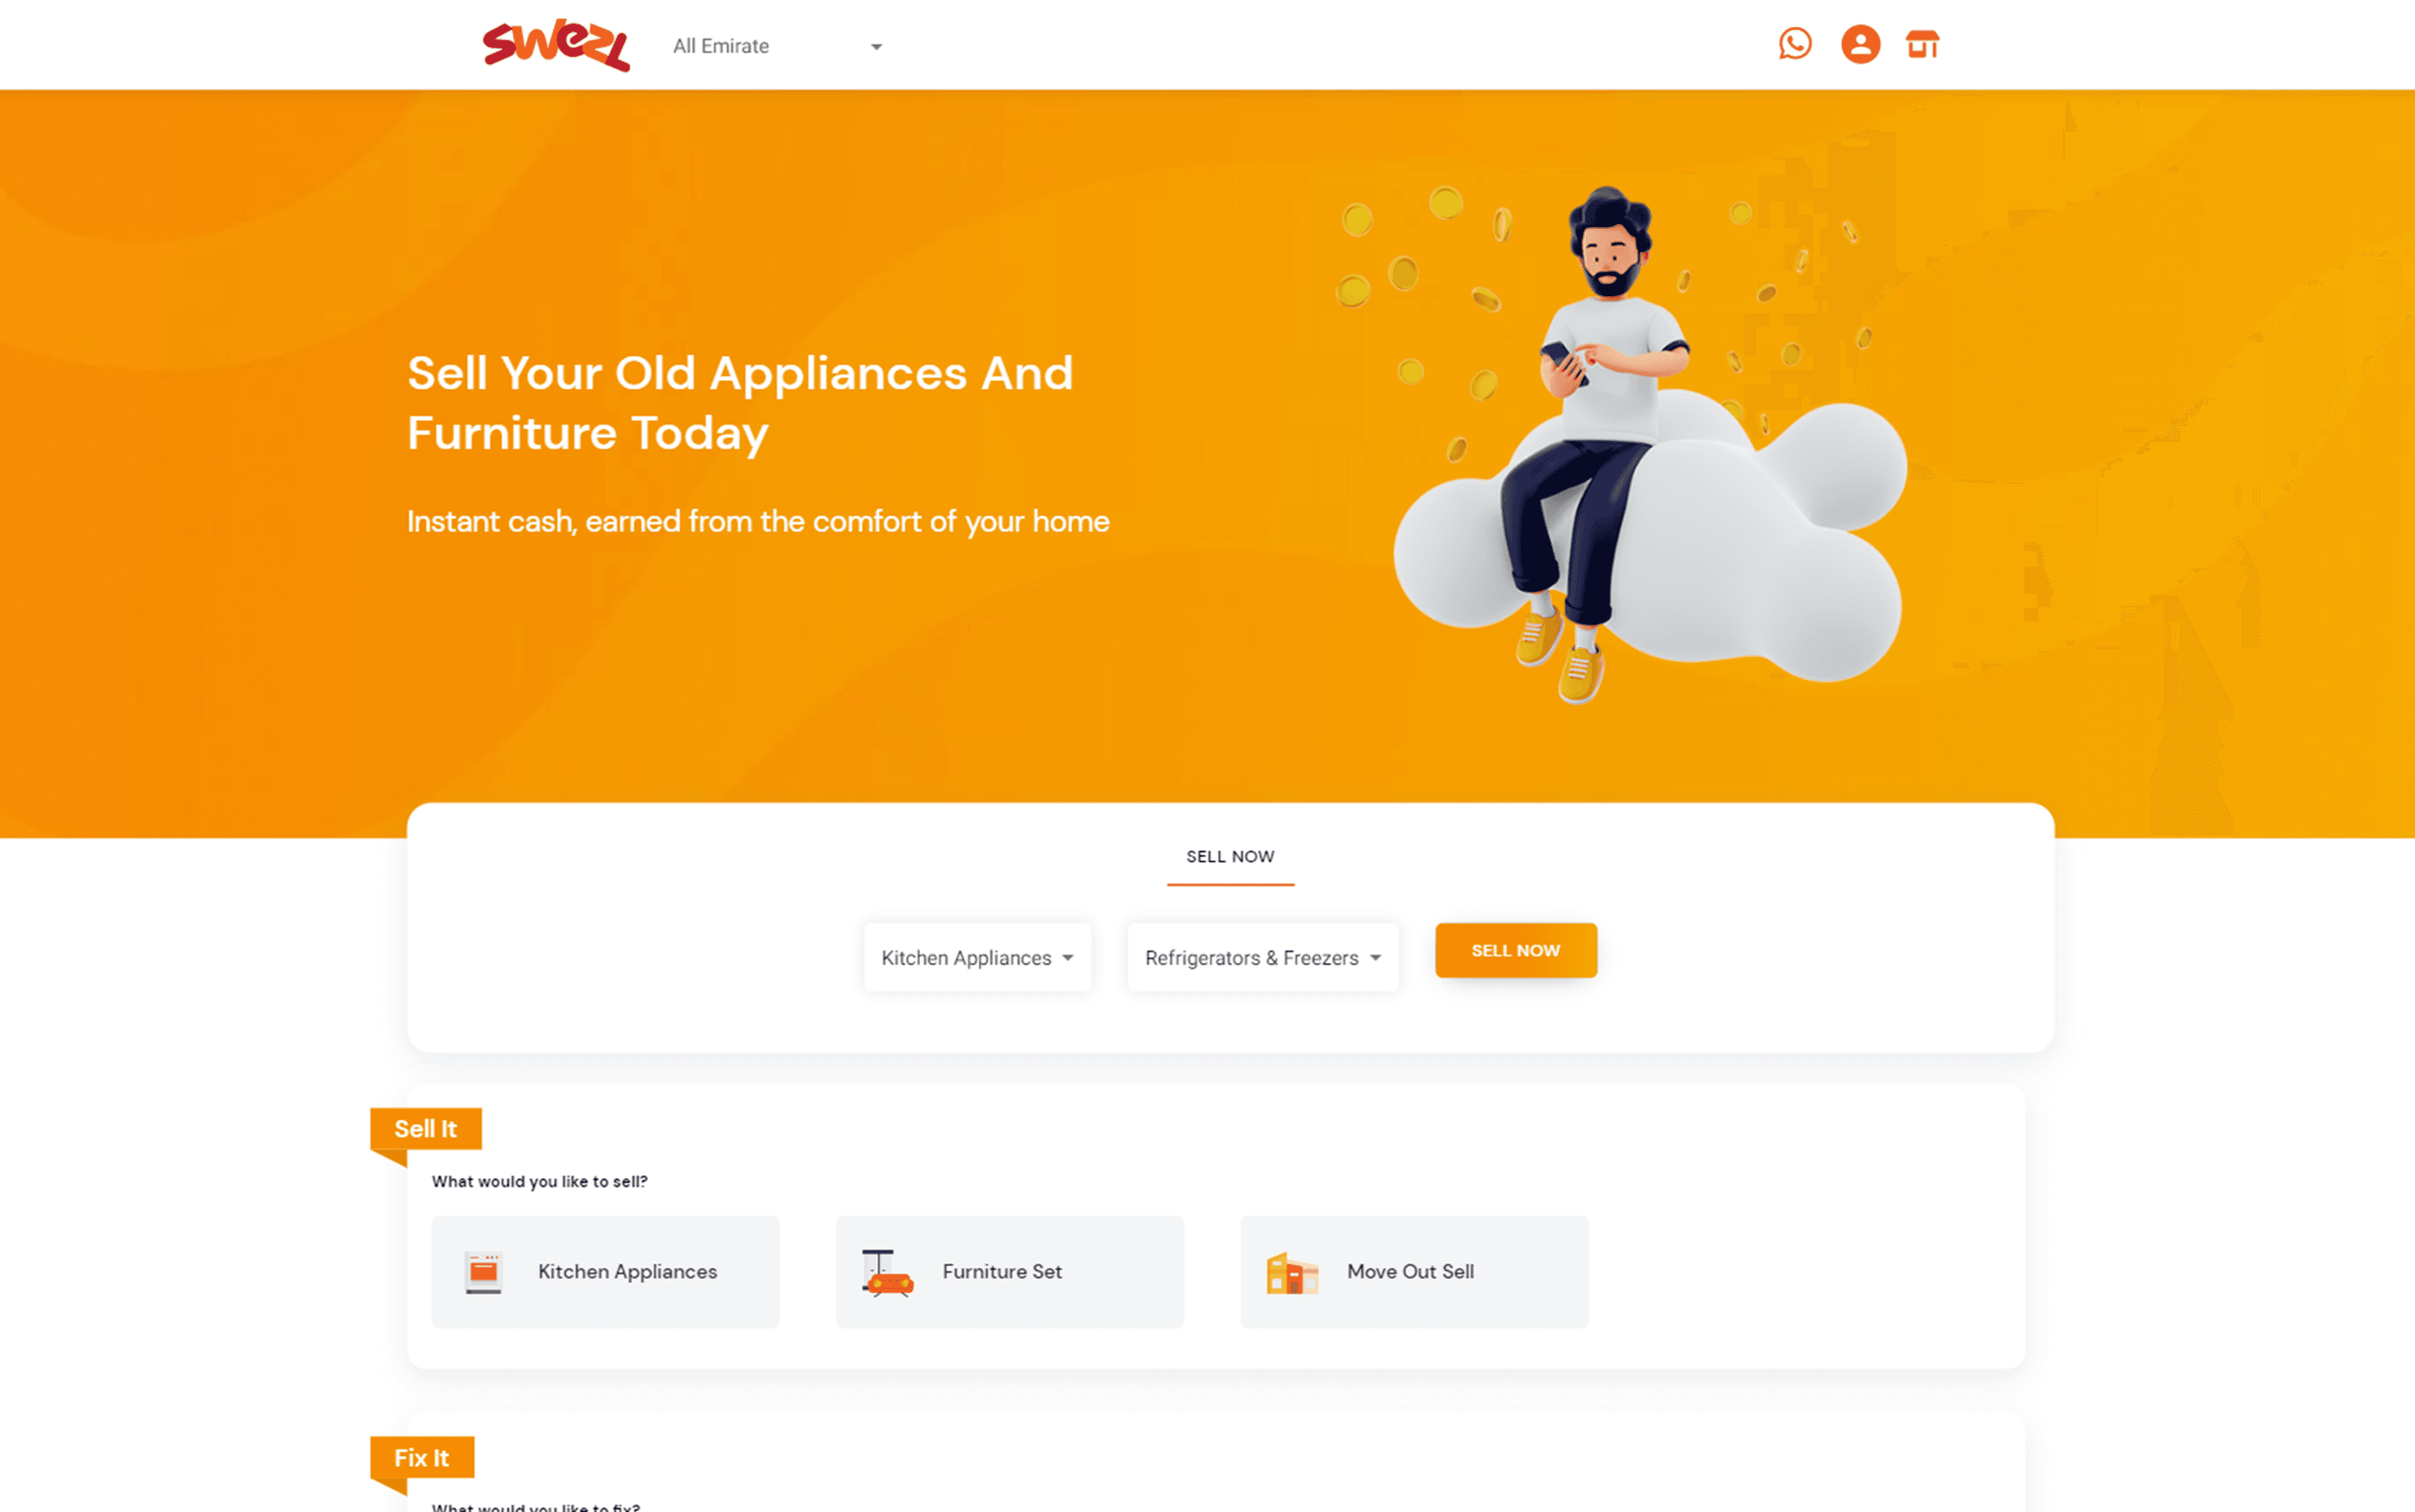Viewport: 2415px width, 1512px height.
Task: Click the house icon in Move Out Sell
Action: point(1292,1272)
